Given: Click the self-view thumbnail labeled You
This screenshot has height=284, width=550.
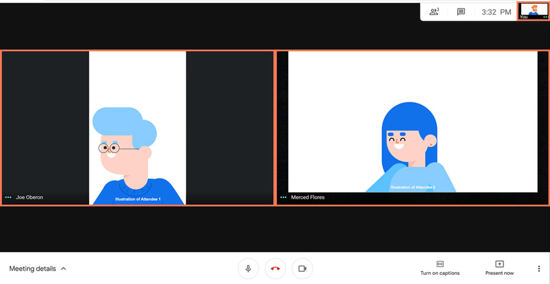Looking at the screenshot, I should coord(533,10).
